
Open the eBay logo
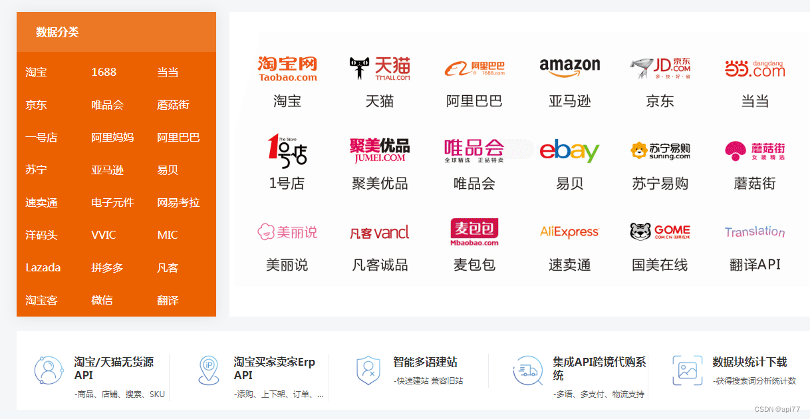click(569, 151)
